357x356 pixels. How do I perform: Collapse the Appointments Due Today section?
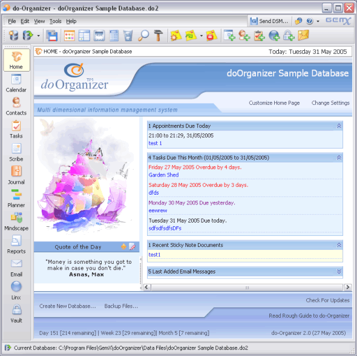click(339, 126)
